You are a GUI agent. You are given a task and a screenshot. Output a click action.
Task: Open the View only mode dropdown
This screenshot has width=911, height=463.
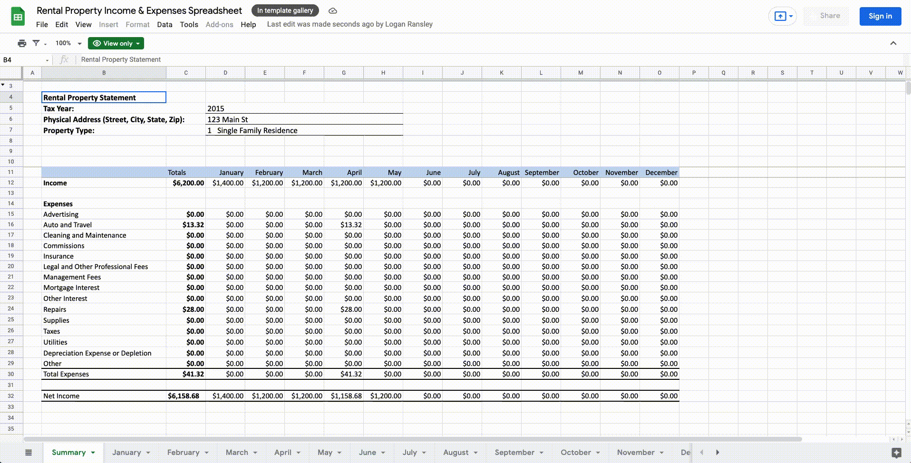(x=116, y=43)
